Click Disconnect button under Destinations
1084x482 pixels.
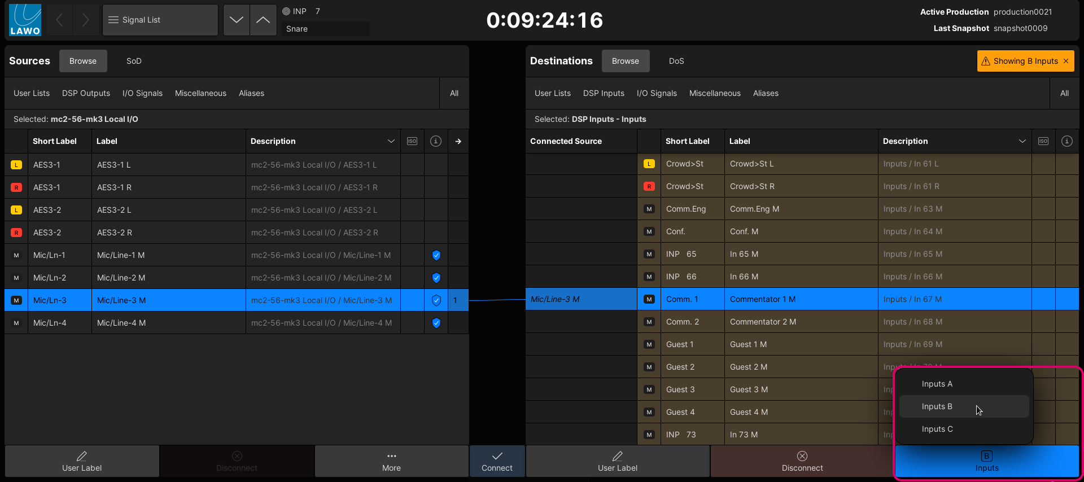pos(802,461)
